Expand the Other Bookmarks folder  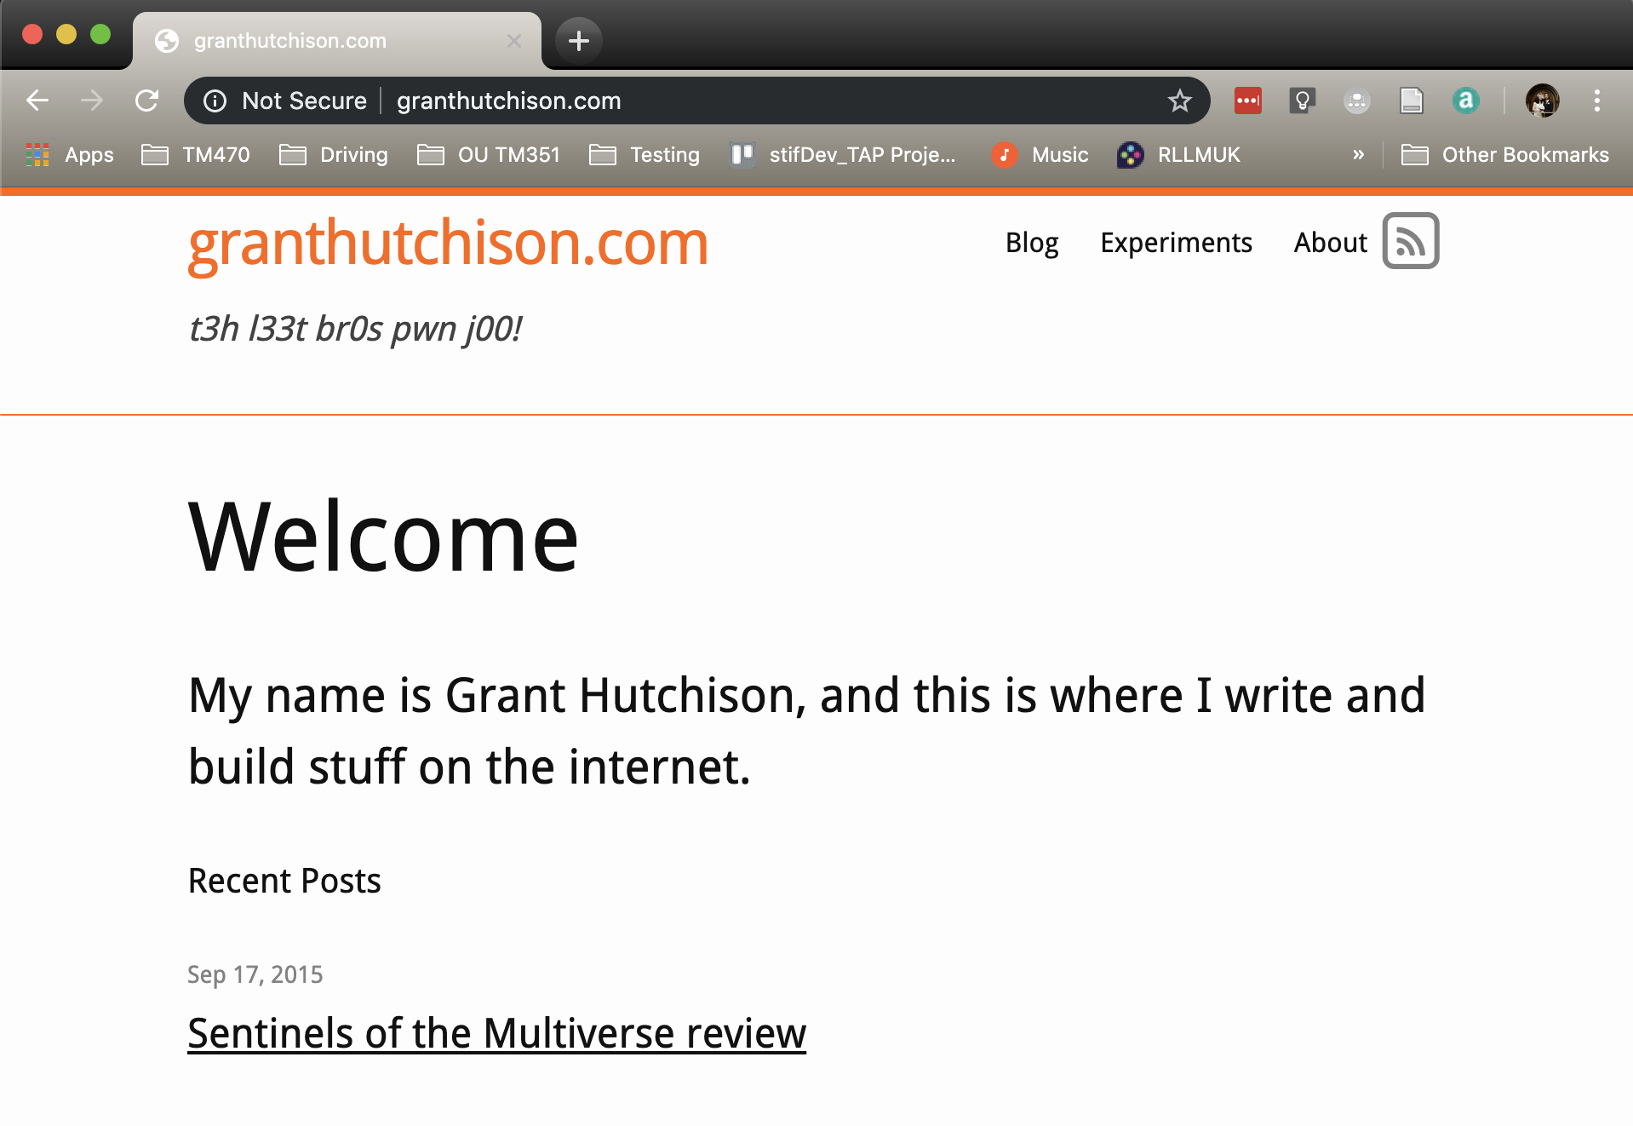click(x=1505, y=155)
